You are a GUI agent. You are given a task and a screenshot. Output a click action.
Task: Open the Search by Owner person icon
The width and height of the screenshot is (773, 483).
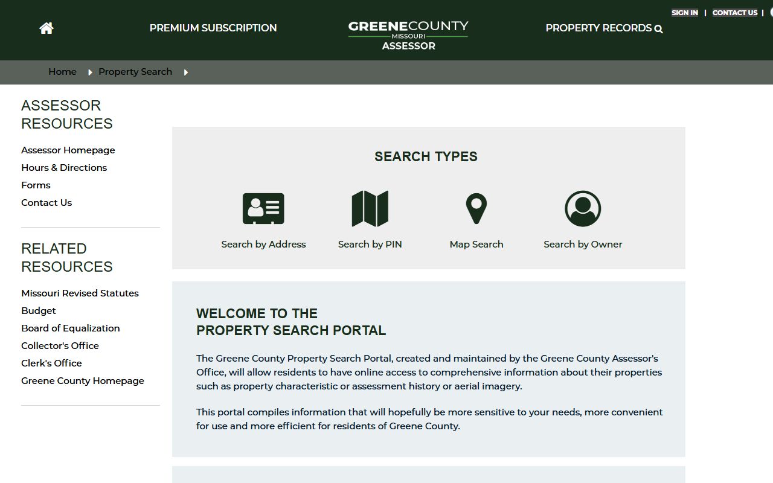583,209
